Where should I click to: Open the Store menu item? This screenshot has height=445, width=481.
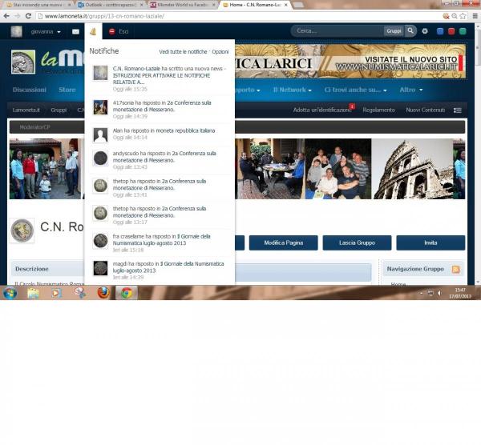coord(67,90)
